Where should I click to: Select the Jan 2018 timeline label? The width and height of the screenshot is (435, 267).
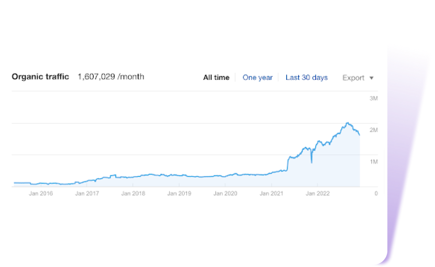coord(133,193)
